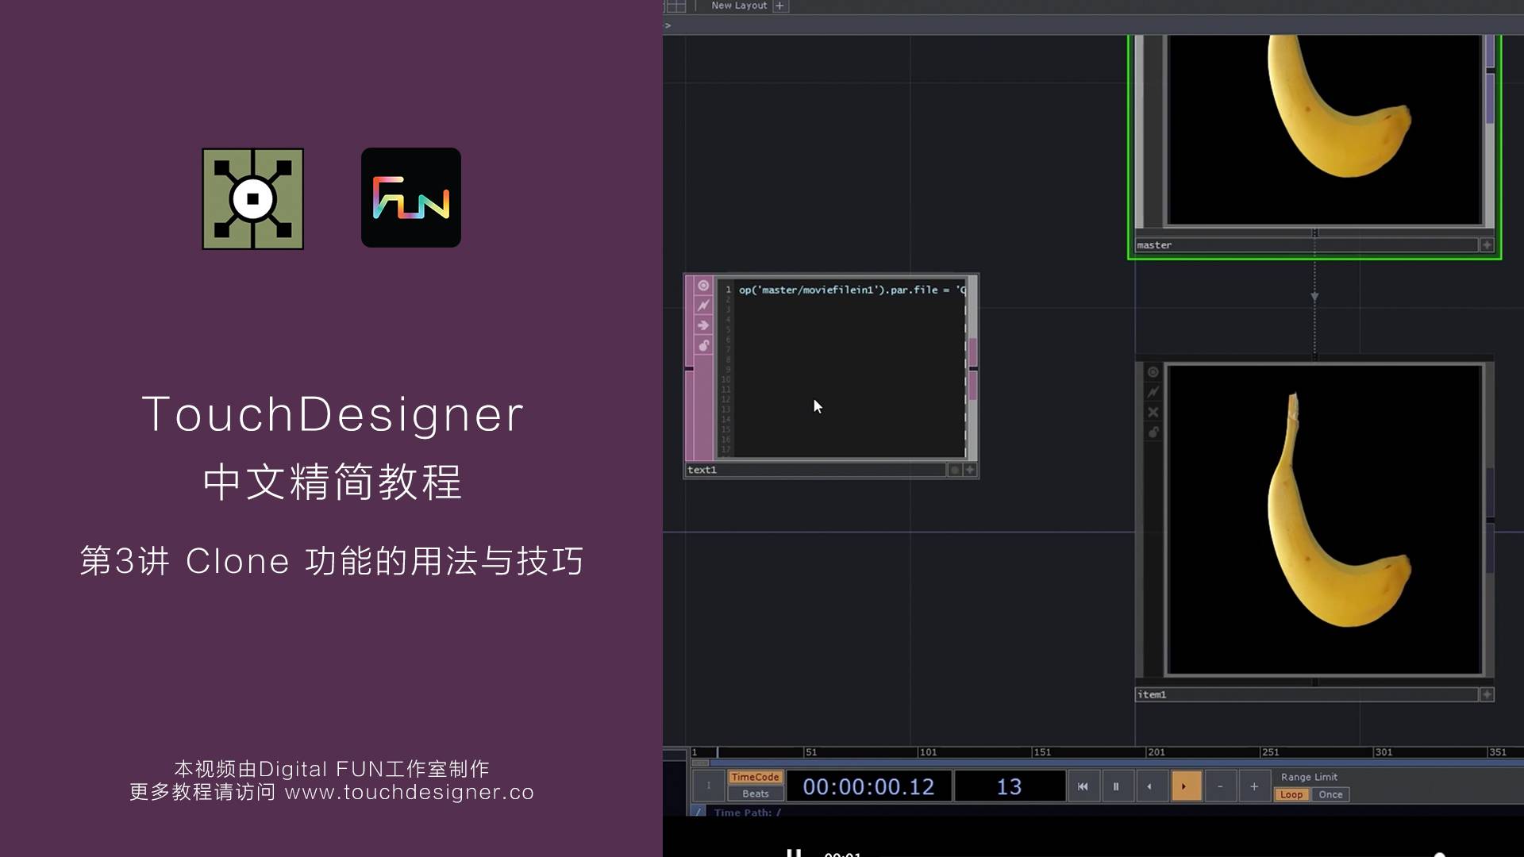This screenshot has width=1524, height=857.
Task: Click the dot button on text1 node footer
Action: tap(955, 470)
